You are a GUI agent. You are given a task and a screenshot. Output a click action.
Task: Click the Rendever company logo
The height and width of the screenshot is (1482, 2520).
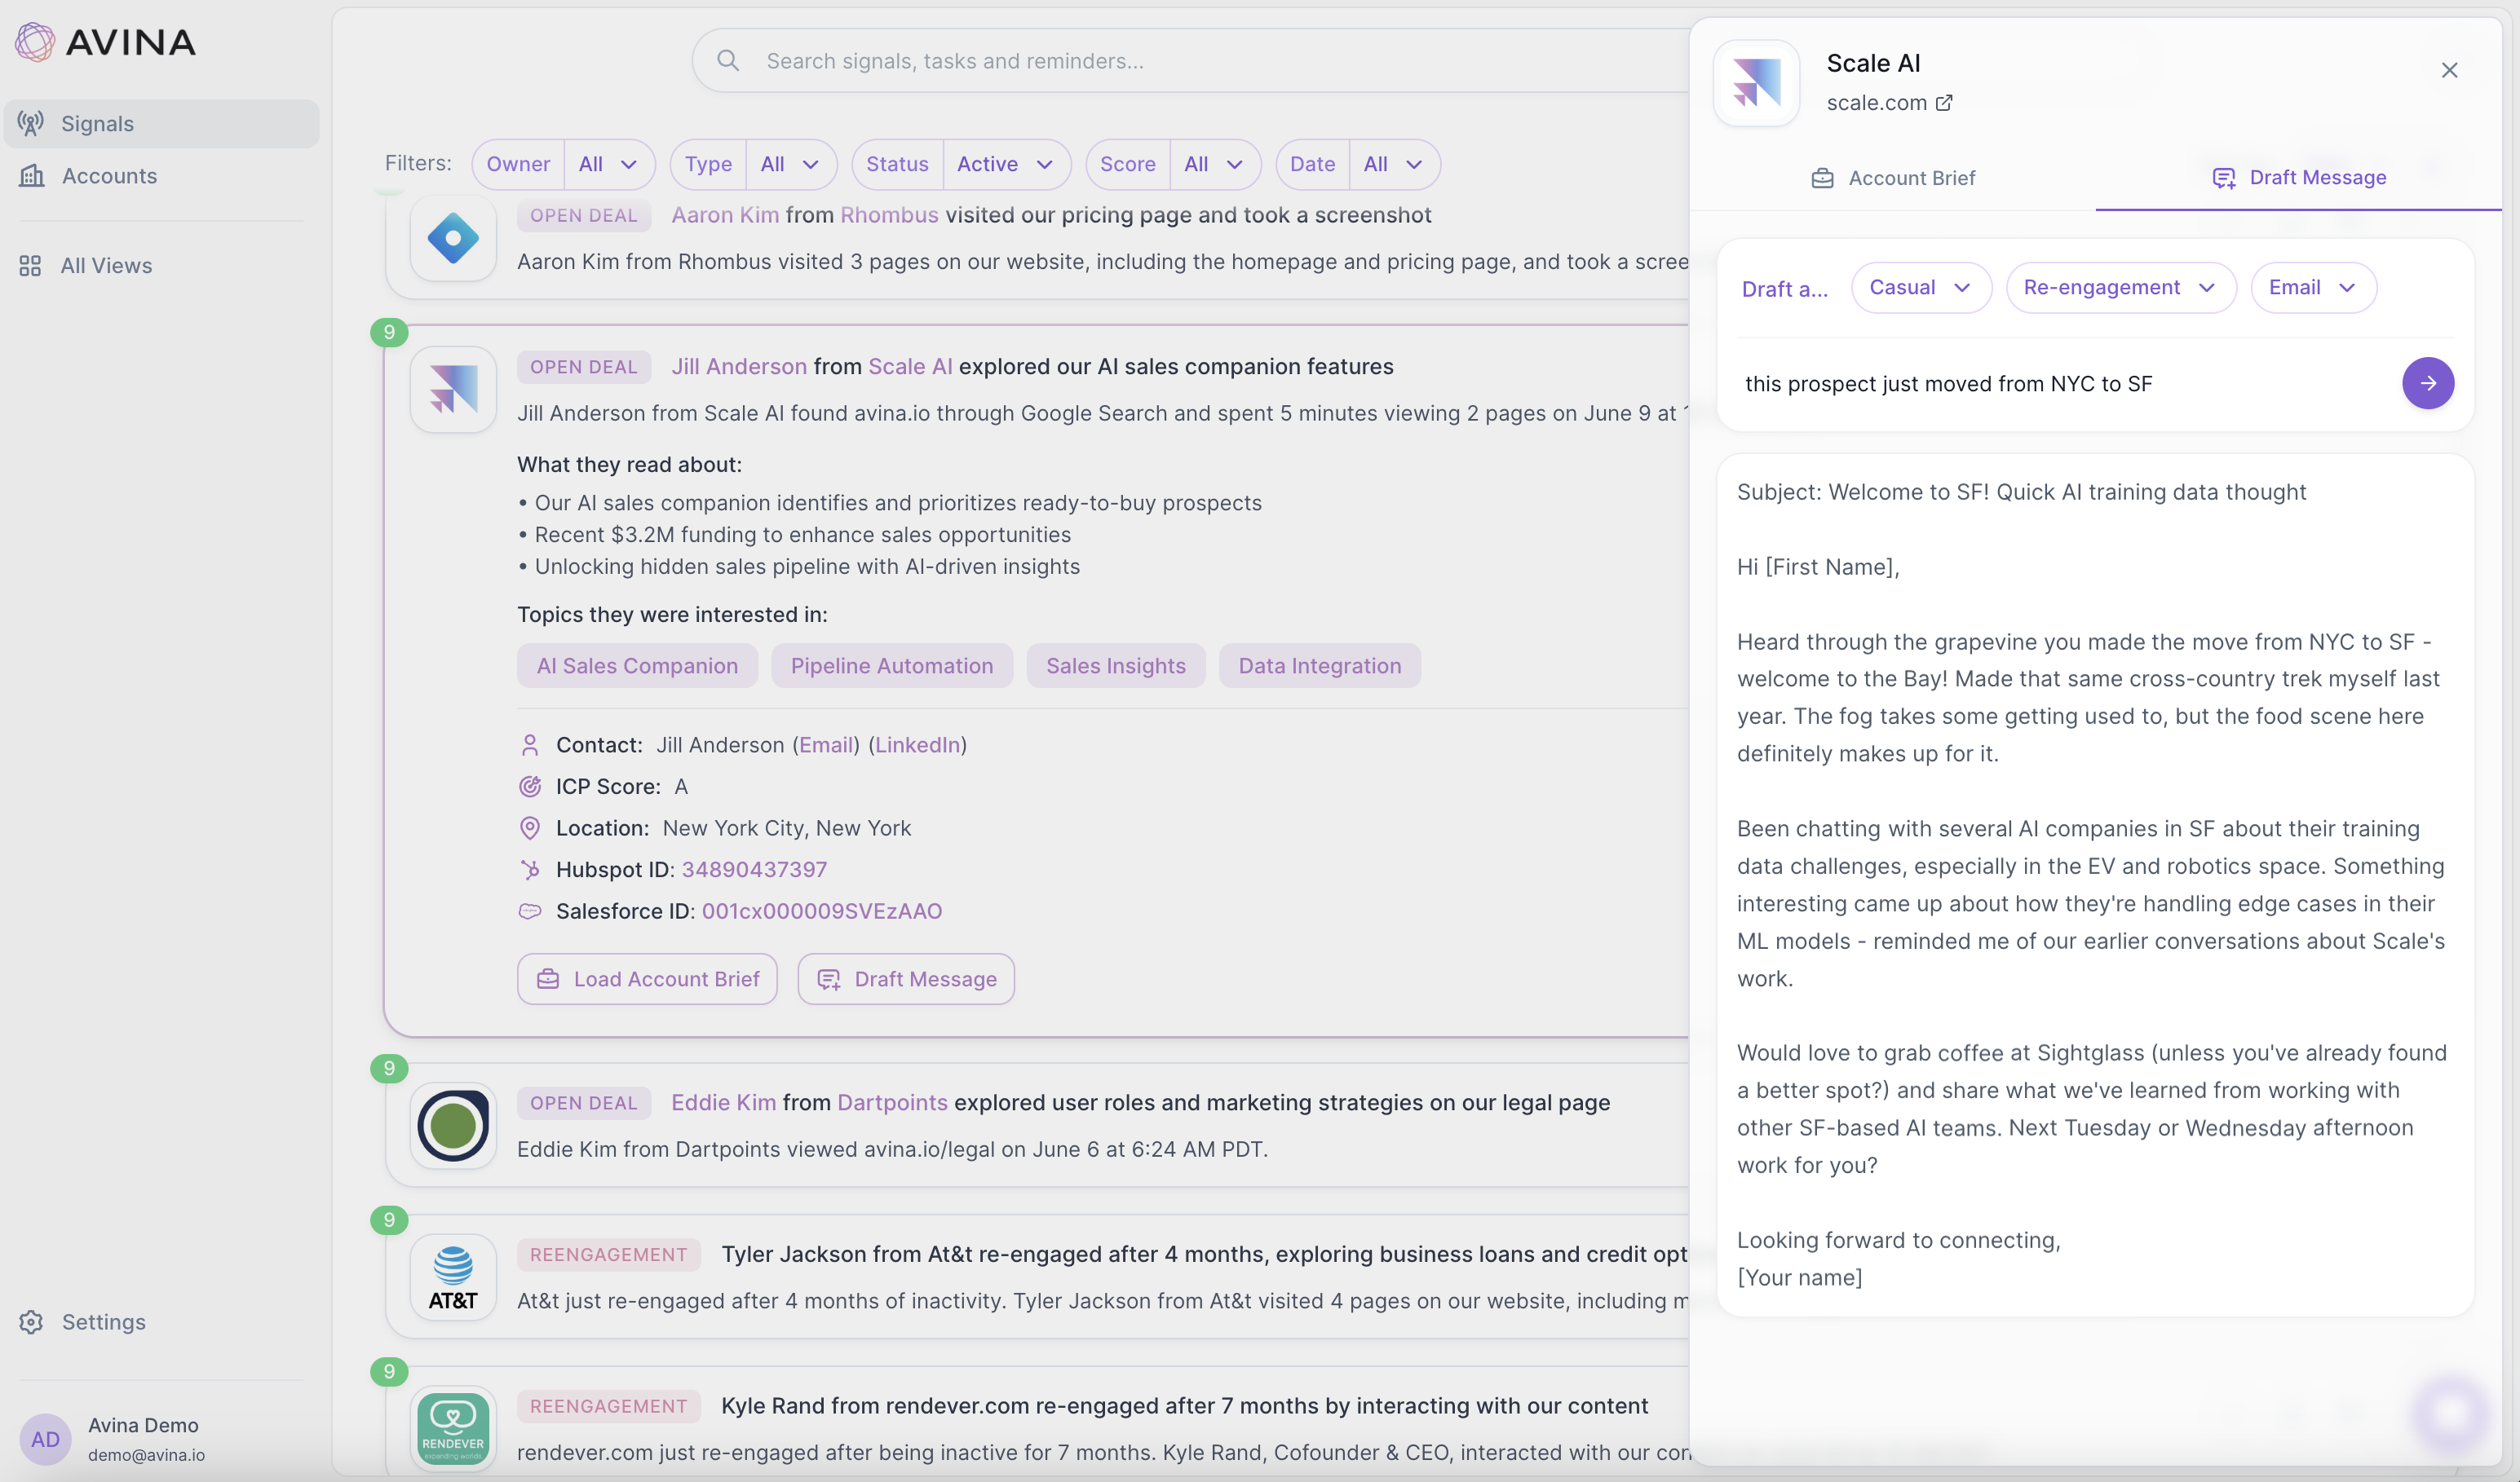tap(453, 1429)
